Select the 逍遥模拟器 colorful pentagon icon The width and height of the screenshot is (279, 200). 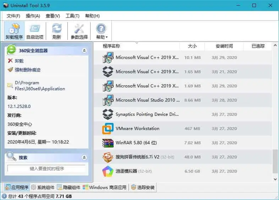click(108, 171)
